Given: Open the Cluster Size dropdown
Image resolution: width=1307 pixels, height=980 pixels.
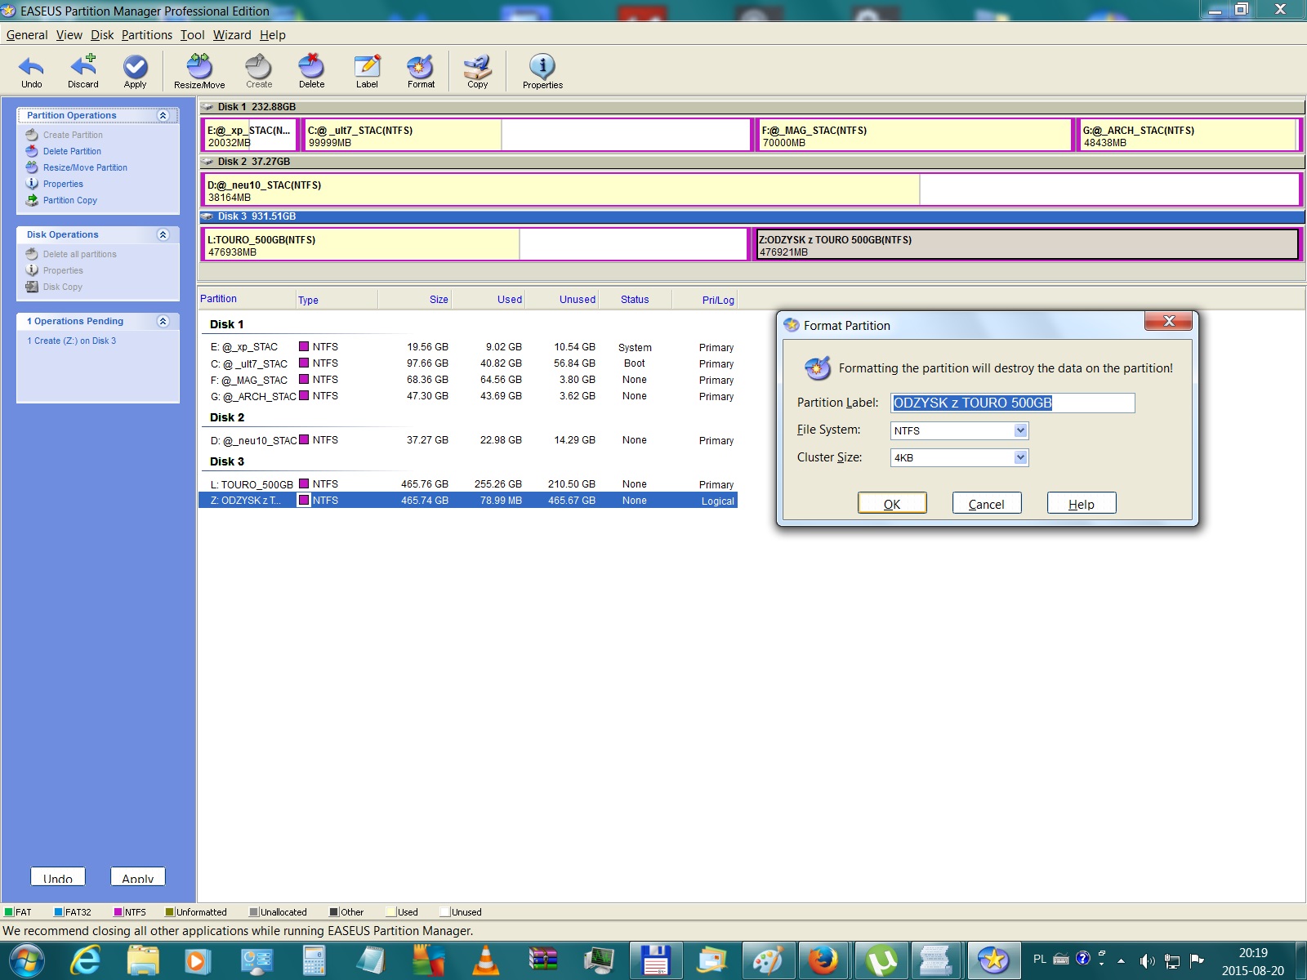Looking at the screenshot, I should tap(1020, 457).
